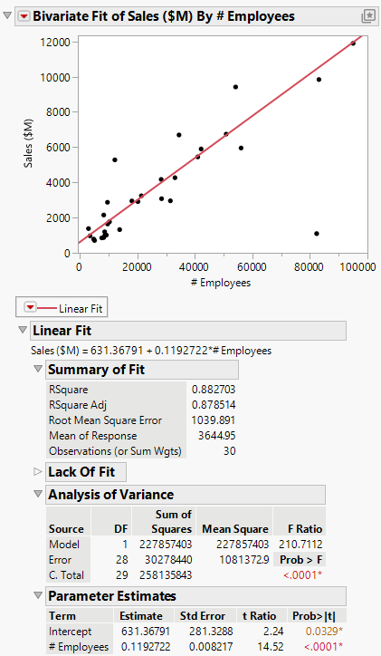The height and width of the screenshot is (656, 381).
Task: Open the Bivariate Fit red triangle menu
Action: pyautogui.click(x=24, y=16)
